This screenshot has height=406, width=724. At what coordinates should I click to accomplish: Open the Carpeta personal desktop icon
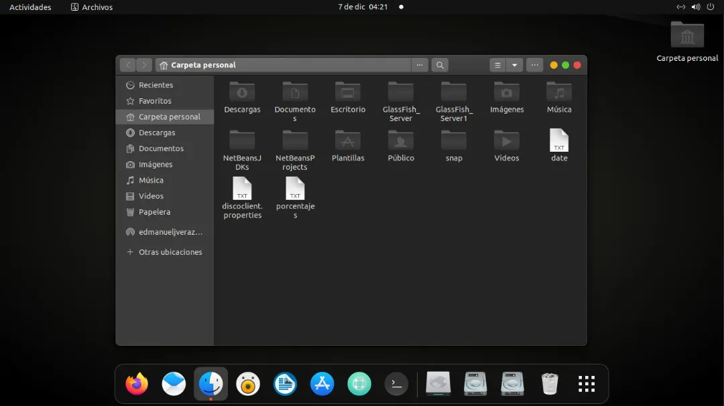click(687, 41)
